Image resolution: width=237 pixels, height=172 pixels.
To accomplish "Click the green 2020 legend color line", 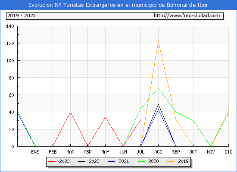I will coord(141,162).
